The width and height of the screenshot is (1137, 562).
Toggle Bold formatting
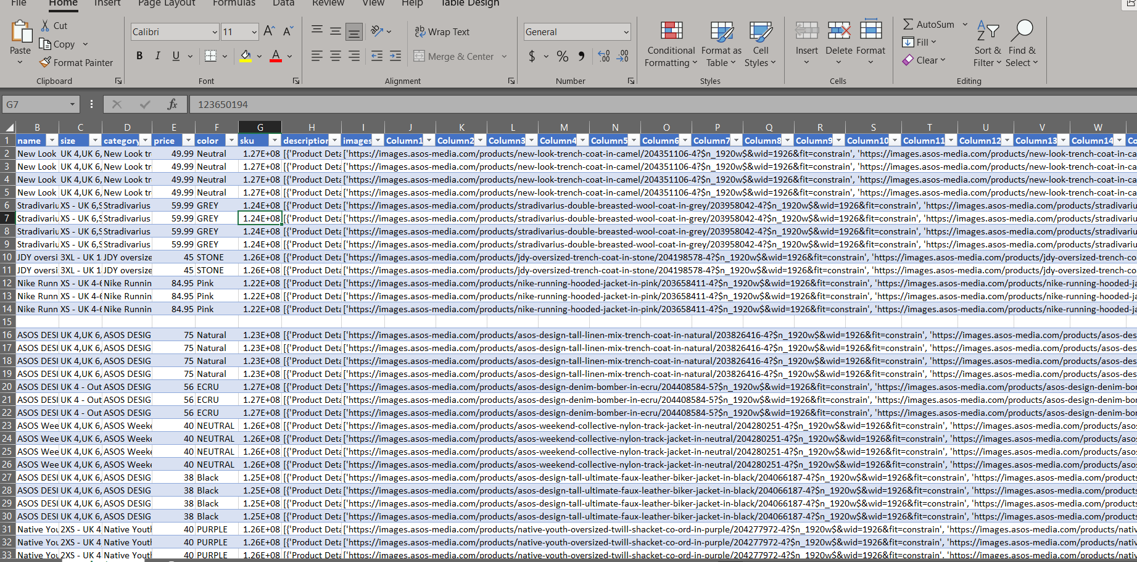(x=139, y=56)
